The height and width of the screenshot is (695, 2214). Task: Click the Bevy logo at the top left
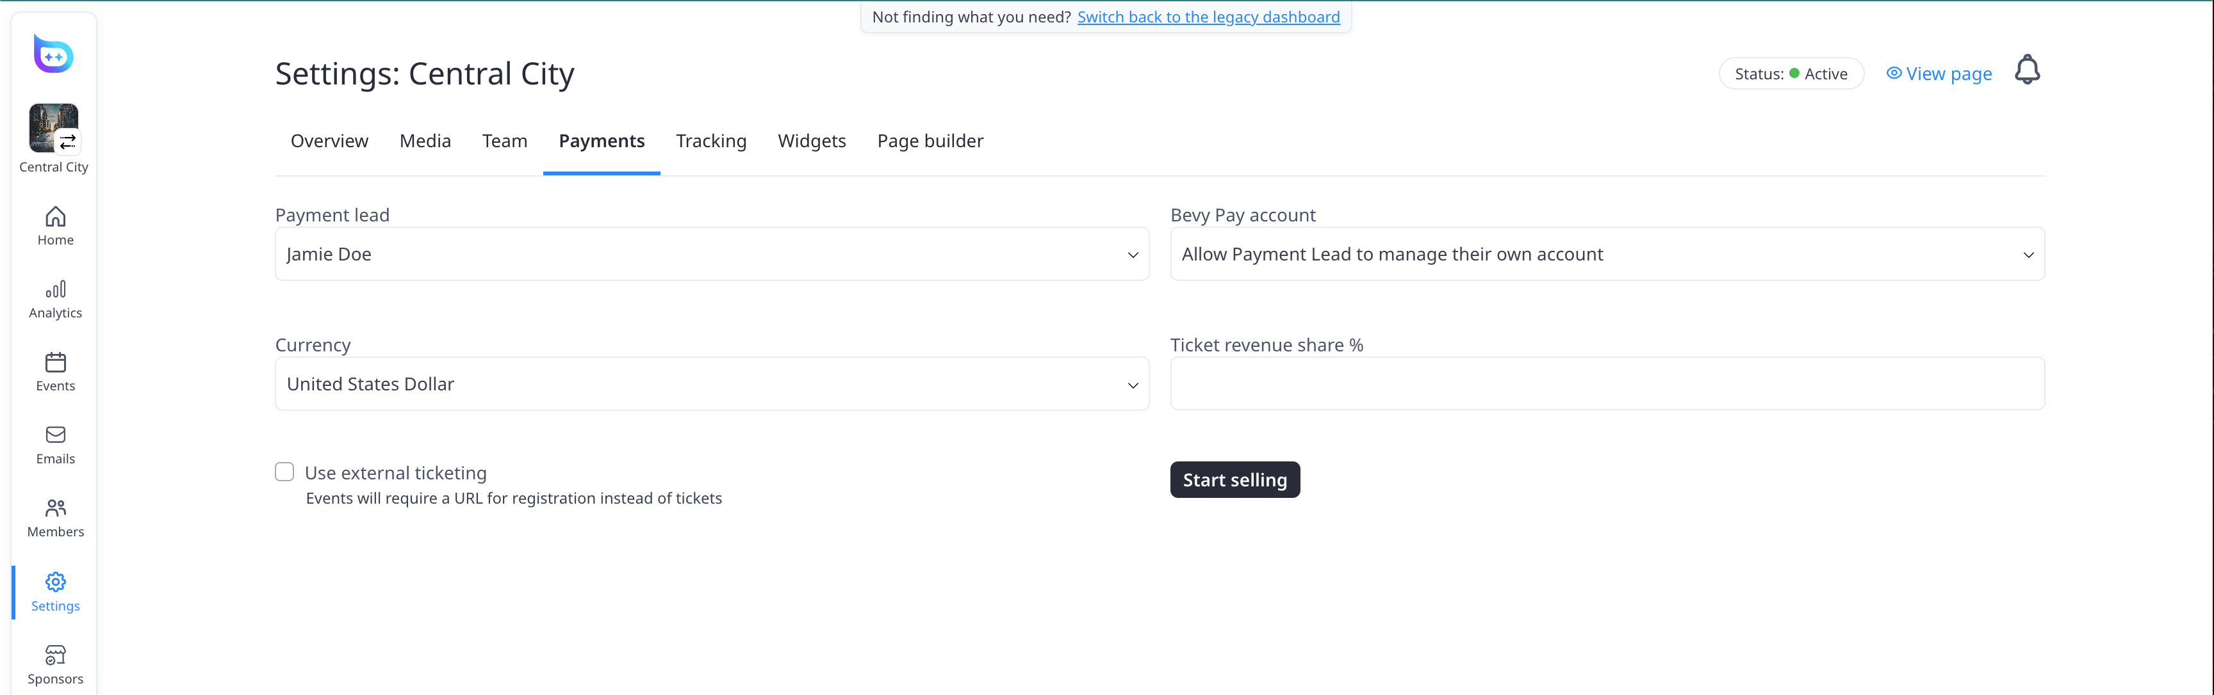[x=53, y=53]
